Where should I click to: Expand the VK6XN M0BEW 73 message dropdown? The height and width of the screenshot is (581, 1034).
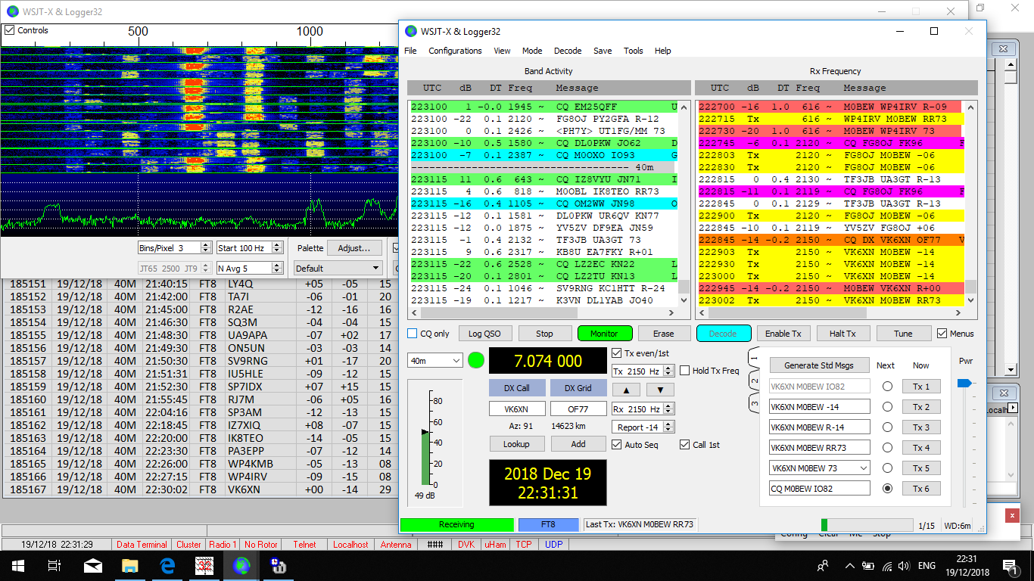863,468
